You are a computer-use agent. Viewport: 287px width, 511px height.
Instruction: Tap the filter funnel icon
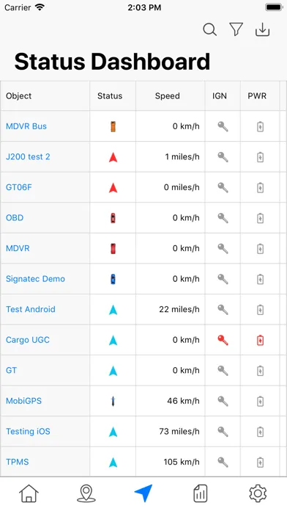click(x=236, y=29)
